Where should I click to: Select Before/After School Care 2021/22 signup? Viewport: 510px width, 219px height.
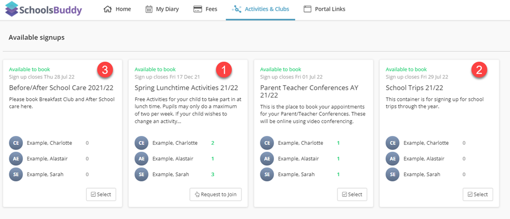click(101, 195)
